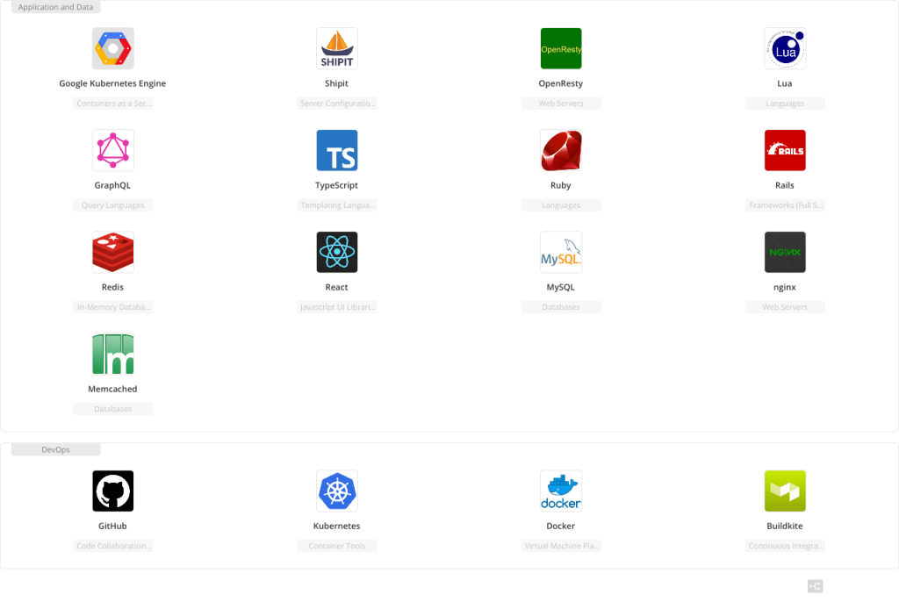
Task: Open the Google Kubernetes Engine name link
Action: pos(112,83)
